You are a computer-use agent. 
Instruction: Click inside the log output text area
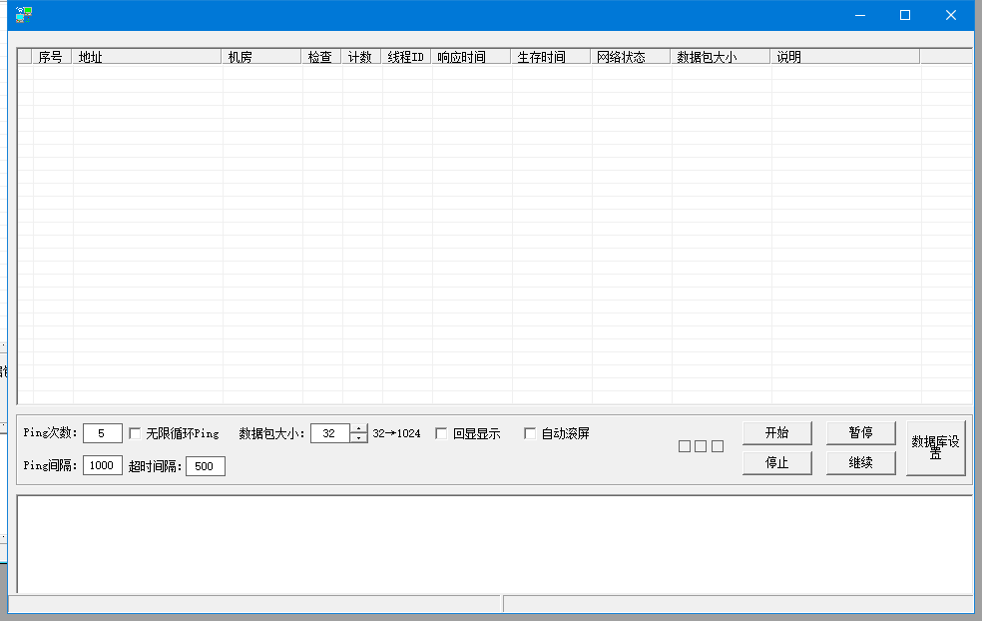click(x=495, y=544)
